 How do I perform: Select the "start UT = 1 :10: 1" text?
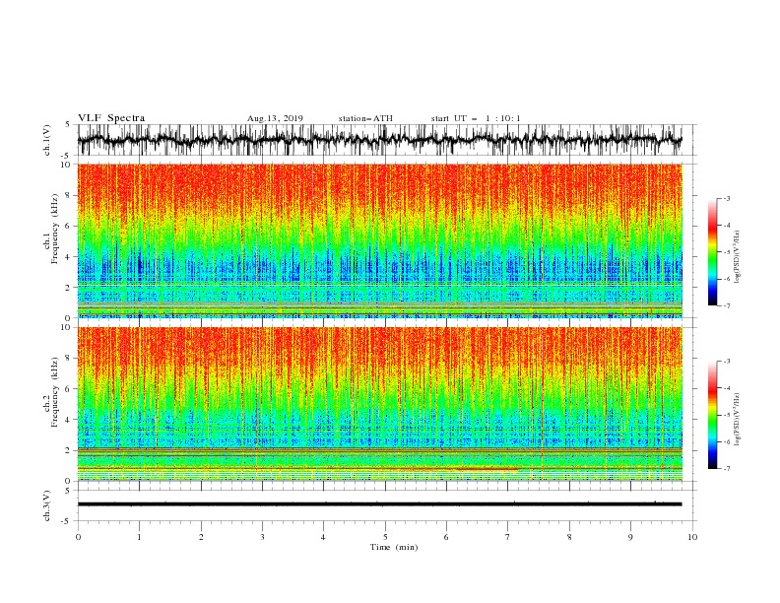point(476,118)
